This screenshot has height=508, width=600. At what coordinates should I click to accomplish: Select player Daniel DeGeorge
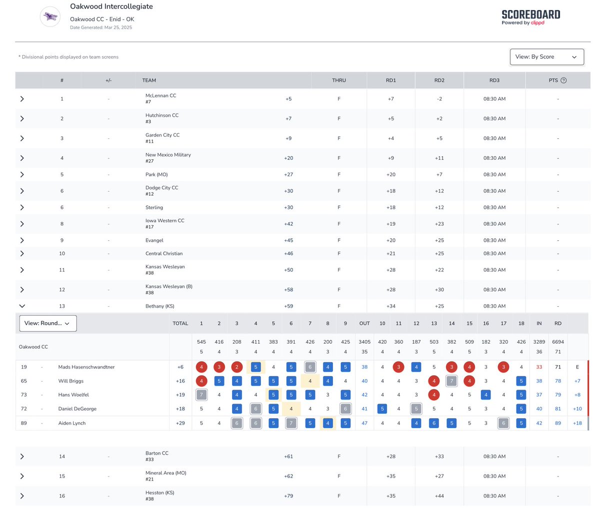77,409
